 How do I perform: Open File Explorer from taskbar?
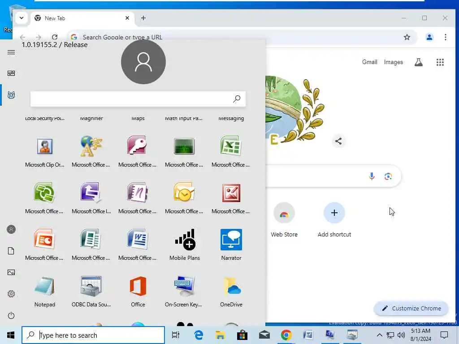(220, 335)
